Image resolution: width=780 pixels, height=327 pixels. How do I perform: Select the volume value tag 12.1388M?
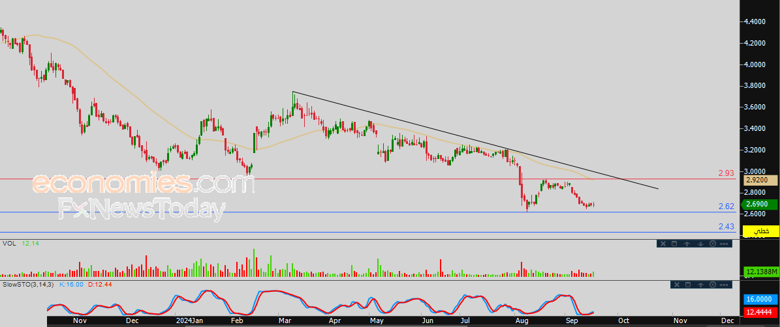tap(762, 272)
